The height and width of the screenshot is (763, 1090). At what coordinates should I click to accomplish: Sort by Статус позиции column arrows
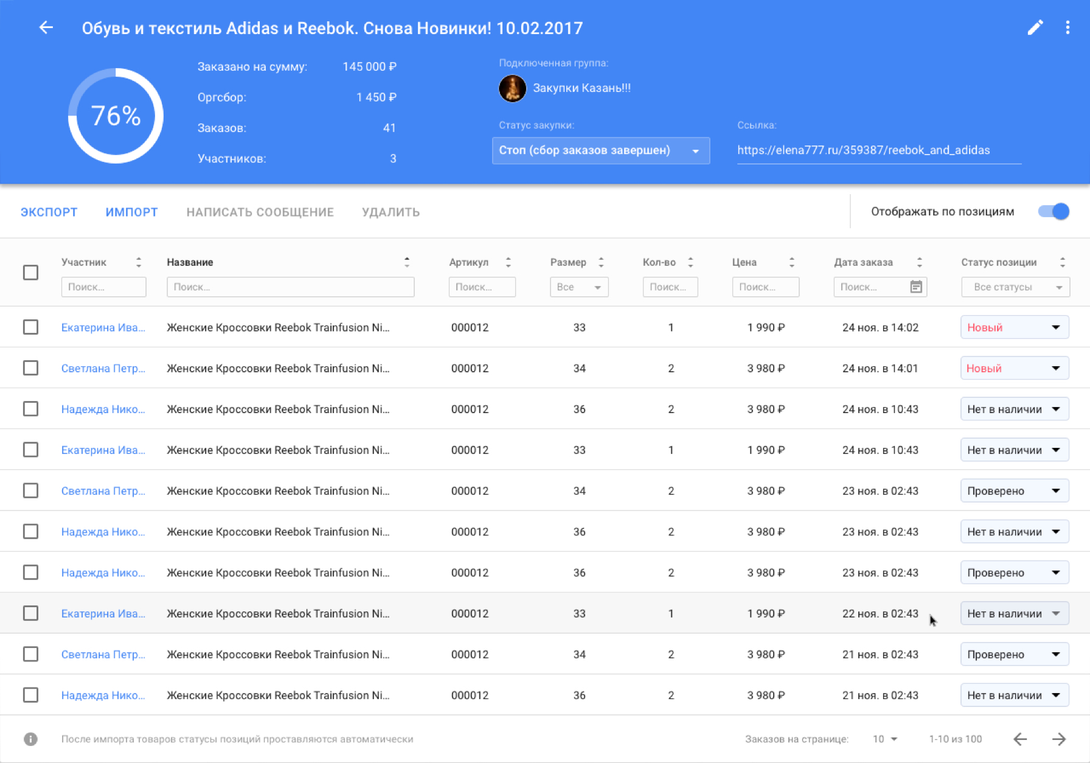pyautogui.click(x=1063, y=262)
